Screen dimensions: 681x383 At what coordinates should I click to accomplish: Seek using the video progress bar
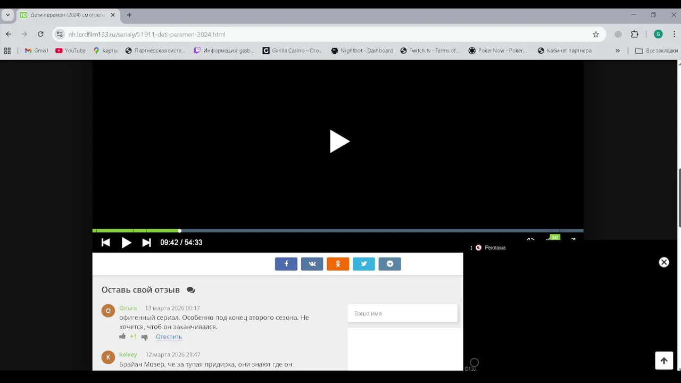click(338, 231)
